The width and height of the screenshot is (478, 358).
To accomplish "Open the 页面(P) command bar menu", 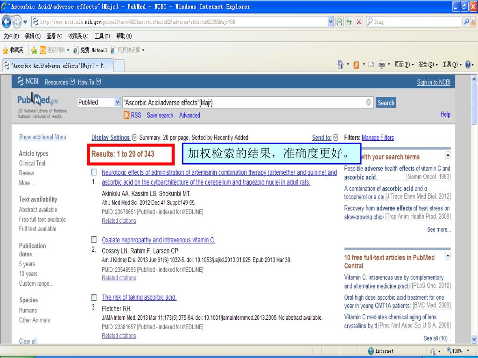I will tap(404, 64).
